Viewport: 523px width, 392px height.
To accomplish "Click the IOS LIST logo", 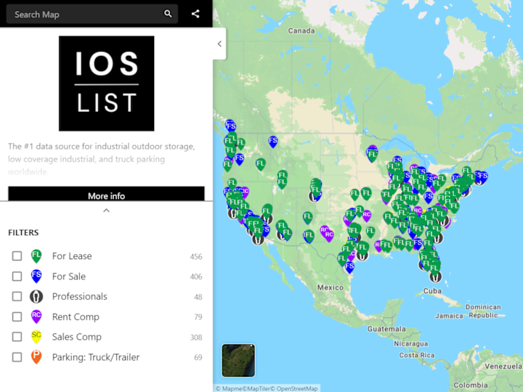I will pyautogui.click(x=106, y=83).
